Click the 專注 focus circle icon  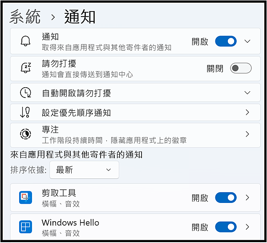(25, 134)
